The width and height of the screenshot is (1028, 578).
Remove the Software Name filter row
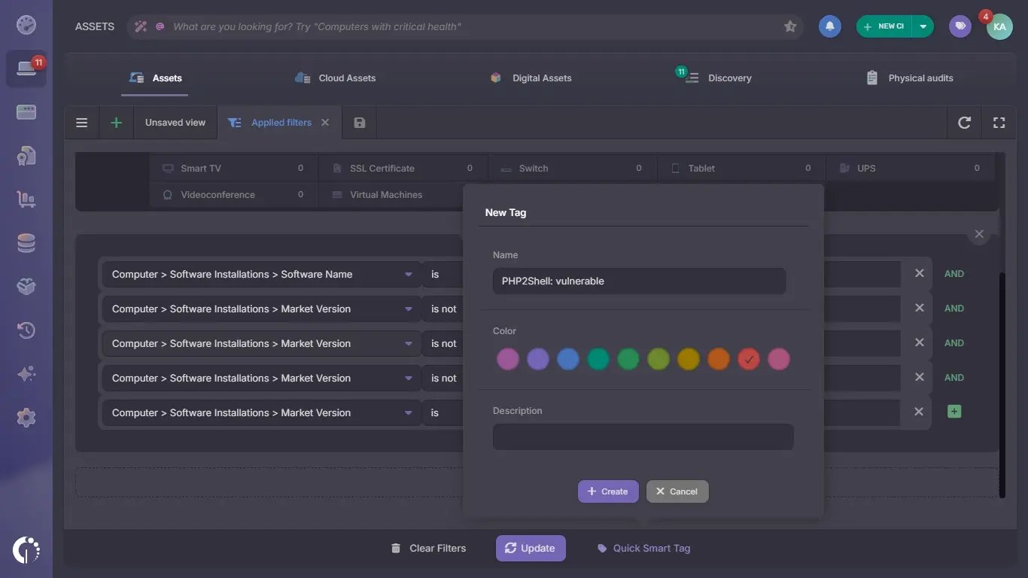tap(919, 274)
